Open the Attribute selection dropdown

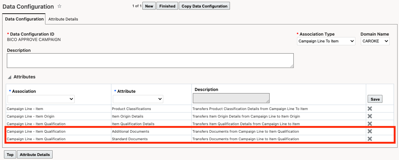[x=138, y=99]
